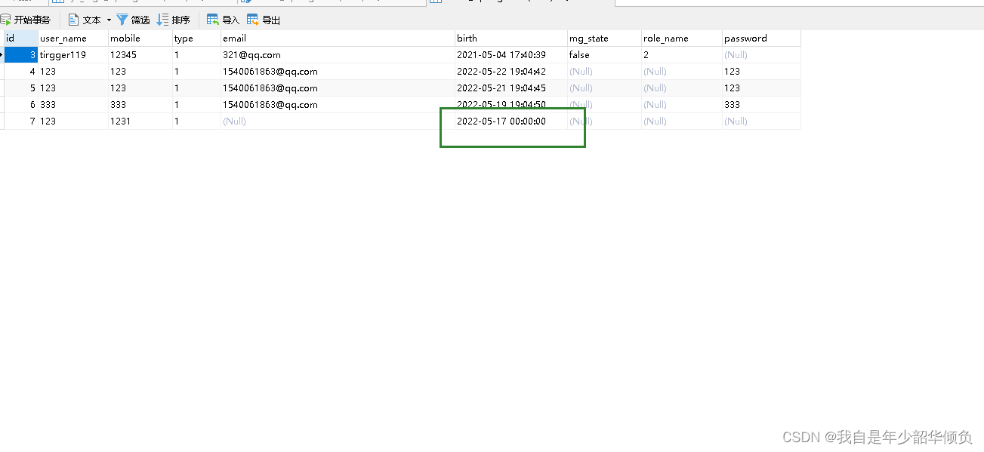This screenshot has height=452, width=984.
Task: Select the user_name cell 333
Action: [73, 105]
